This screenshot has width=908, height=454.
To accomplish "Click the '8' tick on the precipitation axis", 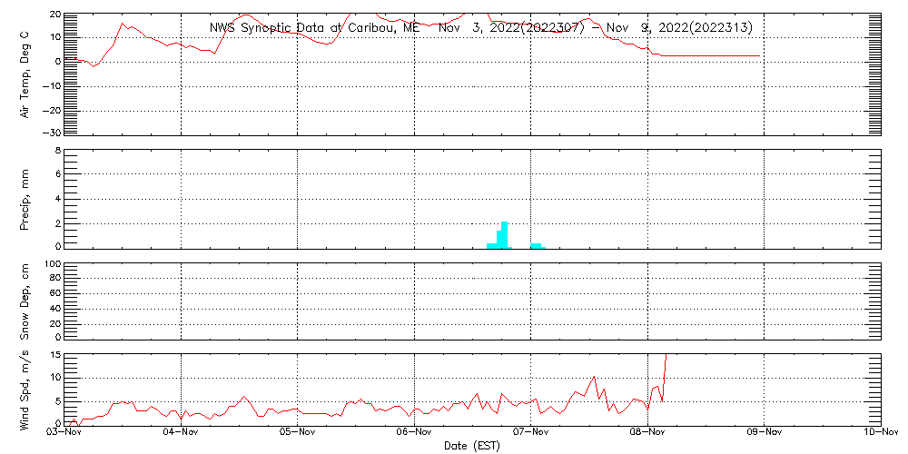I will pos(58,150).
